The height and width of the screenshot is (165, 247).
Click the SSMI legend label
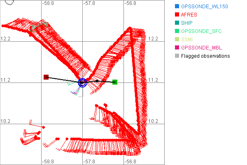click(x=187, y=40)
